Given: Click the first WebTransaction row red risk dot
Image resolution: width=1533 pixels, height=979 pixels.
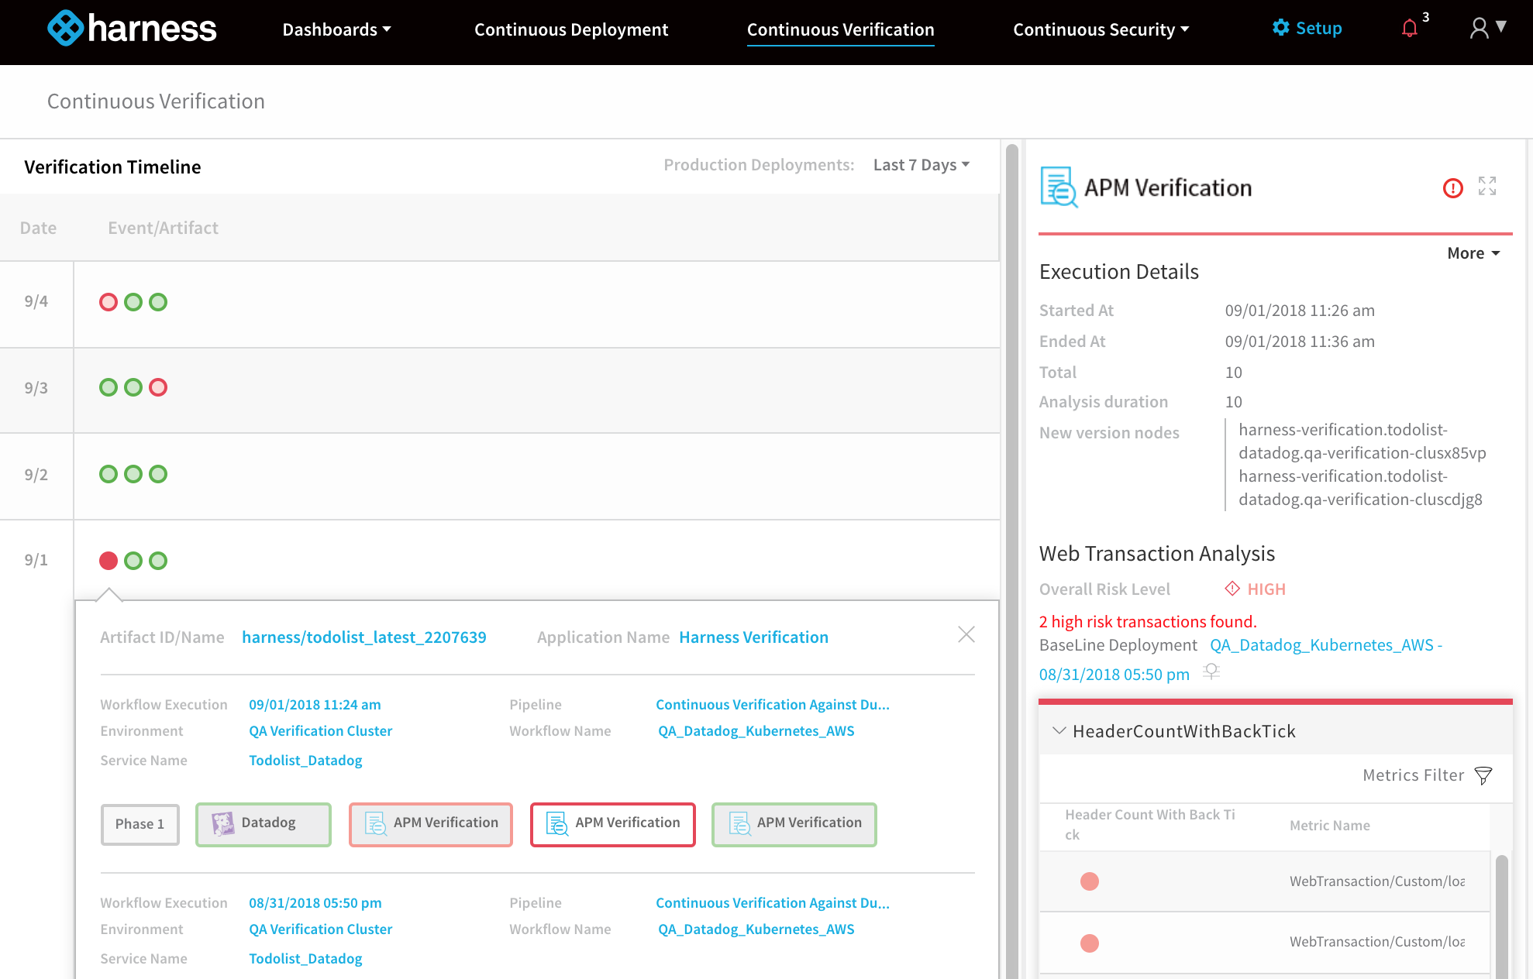Looking at the screenshot, I should pos(1090,881).
